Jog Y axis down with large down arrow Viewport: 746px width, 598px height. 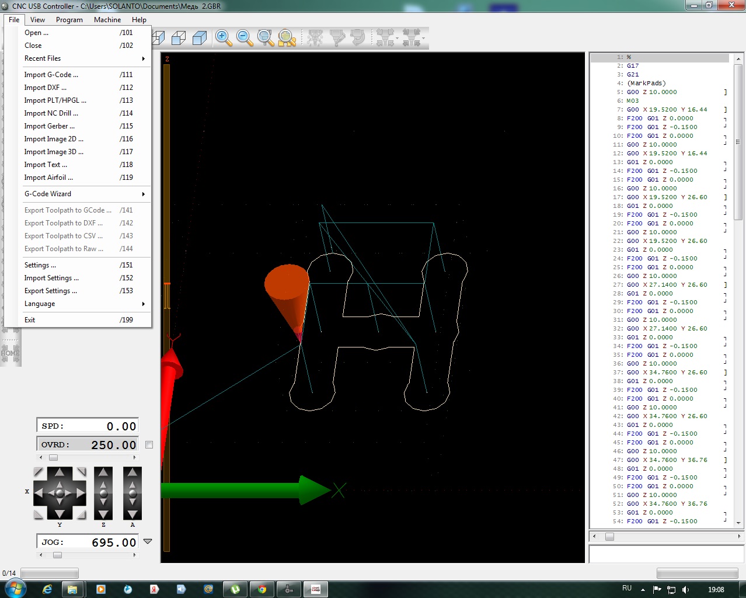[60, 513]
